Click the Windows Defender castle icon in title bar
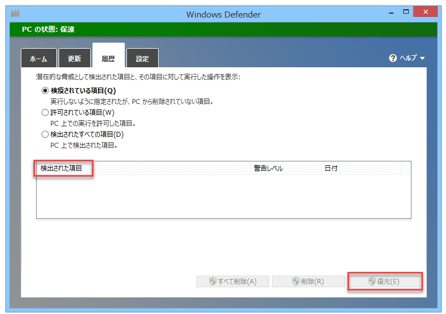Image resolution: width=446 pixels, height=314 pixels. click(x=15, y=13)
